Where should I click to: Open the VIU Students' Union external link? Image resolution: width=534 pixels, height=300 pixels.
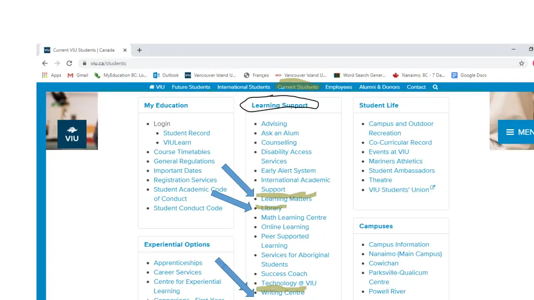tap(402, 190)
